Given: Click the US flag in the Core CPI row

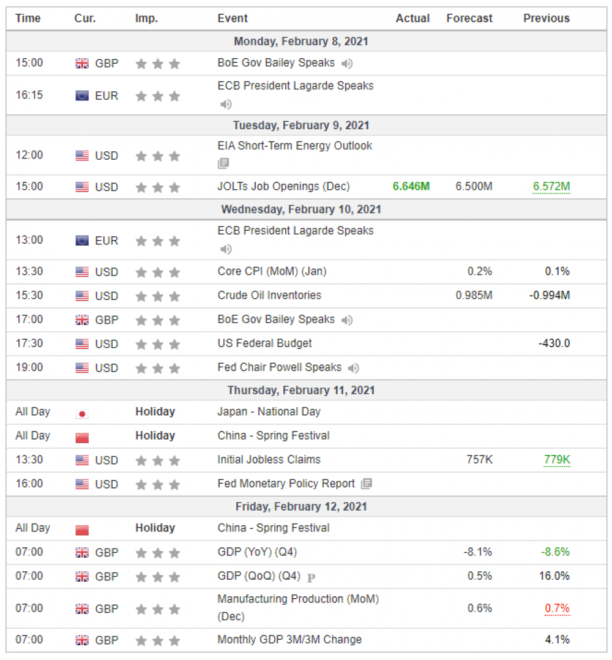Looking at the screenshot, I should 82,272.
